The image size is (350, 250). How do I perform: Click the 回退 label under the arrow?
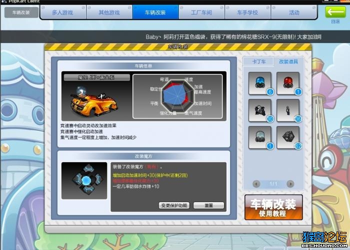(335, 21)
